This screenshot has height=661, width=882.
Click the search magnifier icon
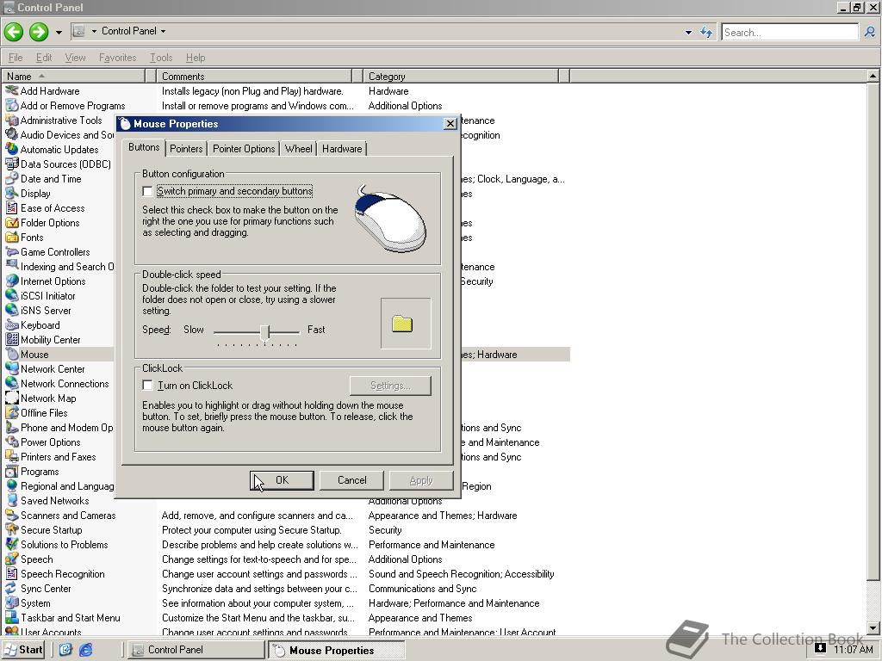point(870,32)
